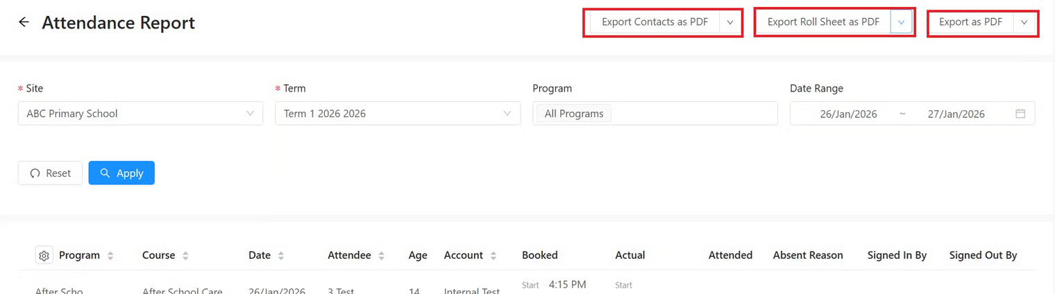Click Export Roll Sheet as PDF

(823, 22)
